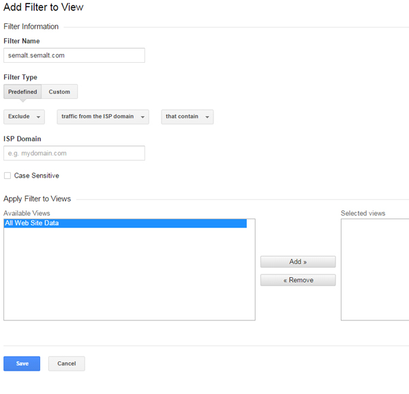Expand the 'traffic from the ISP domain' dropdown
The width and height of the screenshot is (409, 394).
click(103, 117)
